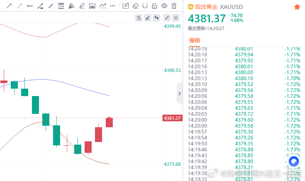Select the quote row at 14:20:16

click(244, 66)
